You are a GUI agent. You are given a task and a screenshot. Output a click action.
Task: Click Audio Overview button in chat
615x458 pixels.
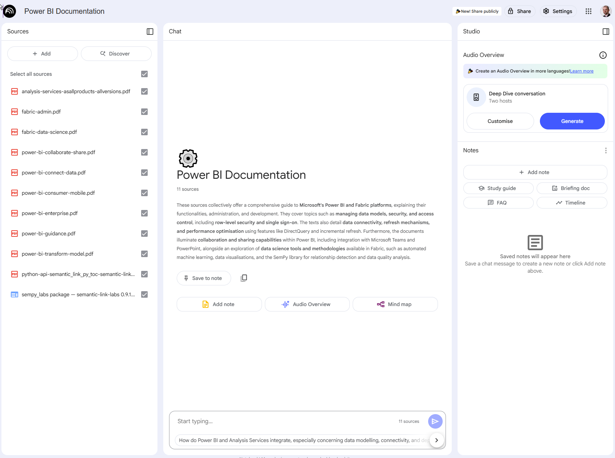[307, 304]
